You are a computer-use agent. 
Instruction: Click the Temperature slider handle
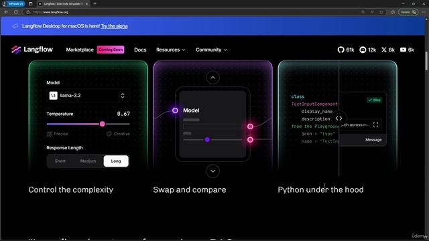click(103, 124)
